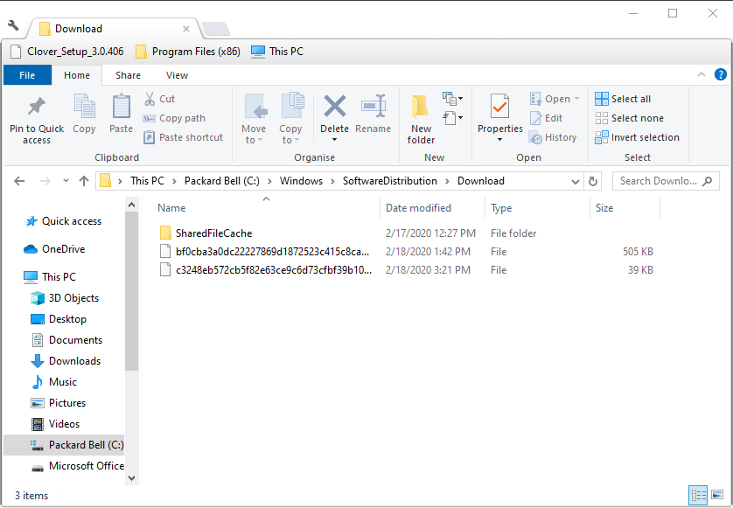The height and width of the screenshot is (508, 733).
Task: Switch to large thumbnails view
Action: pos(717,494)
